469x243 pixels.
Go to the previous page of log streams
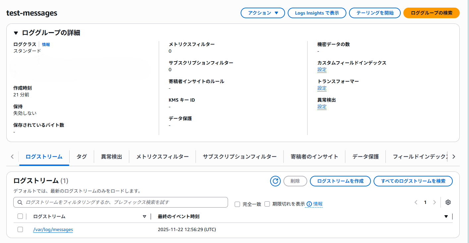tap(416, 202)
